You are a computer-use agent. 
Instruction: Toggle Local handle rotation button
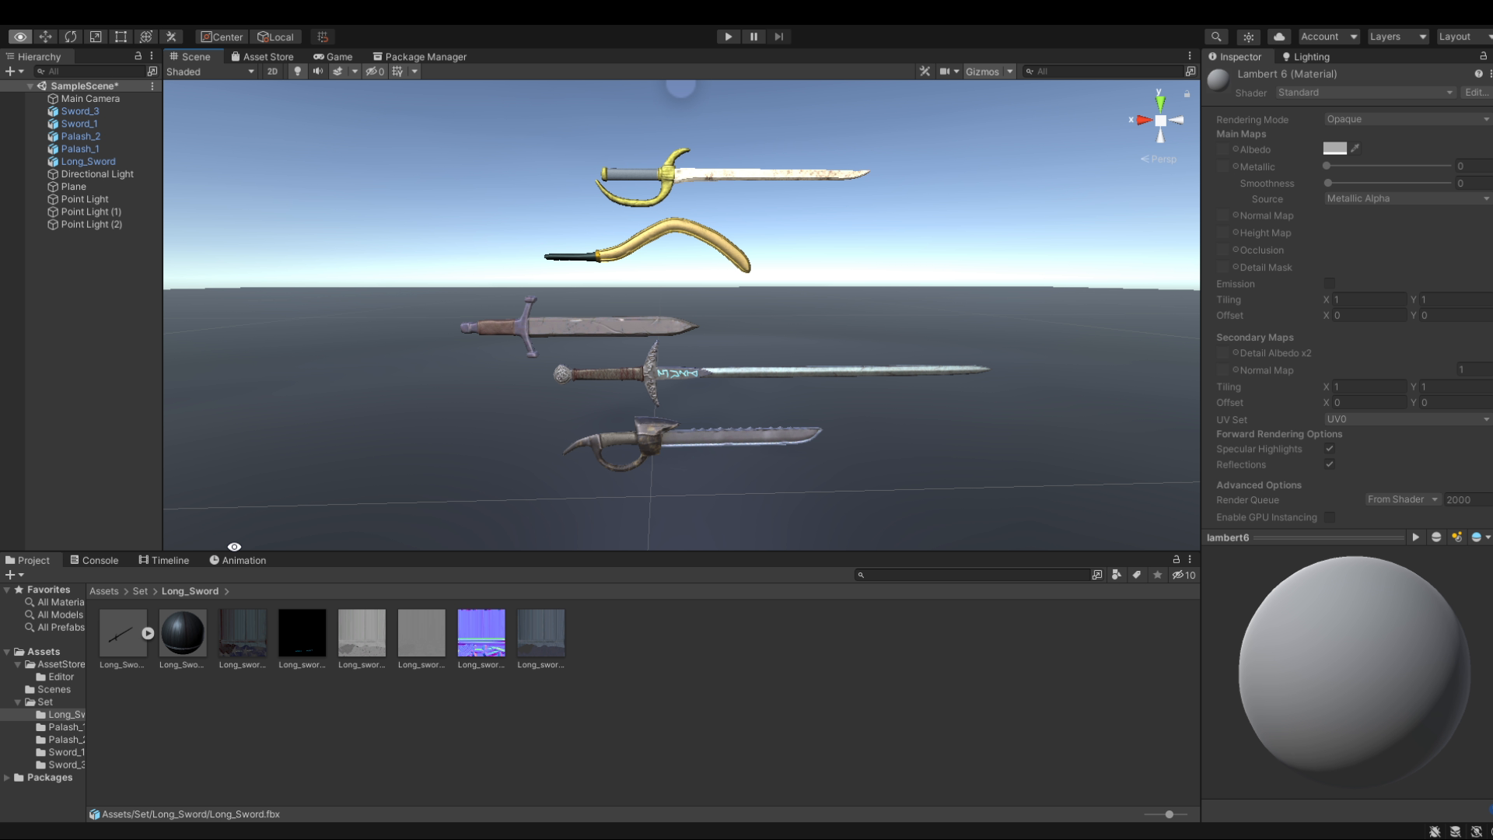pyautogui.click(x=276, y=37)
